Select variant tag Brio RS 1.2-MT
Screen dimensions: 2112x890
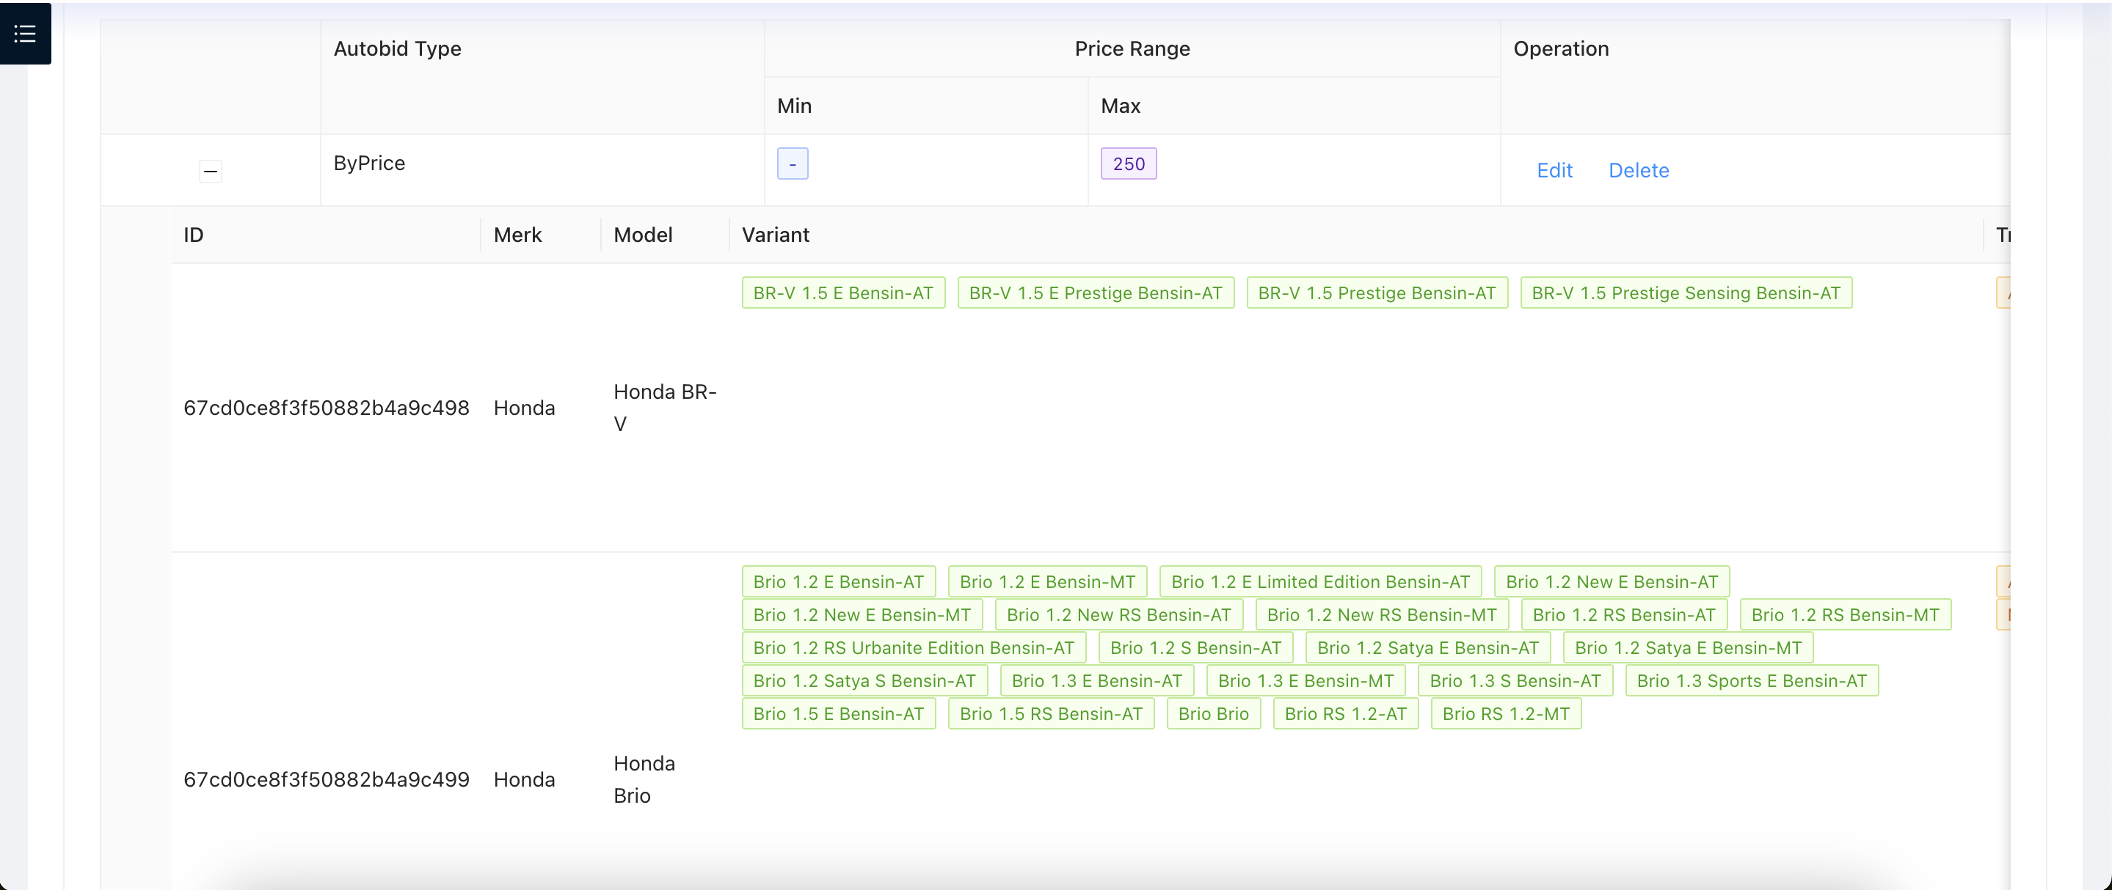pos(1504,713)
